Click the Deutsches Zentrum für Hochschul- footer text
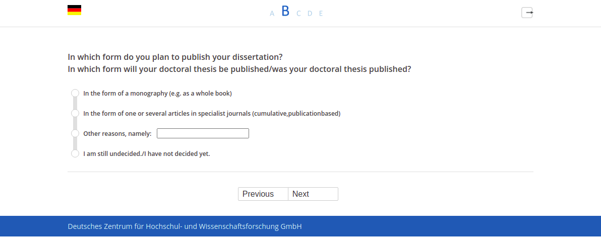The width and height of the screenshot is (601, 241). (x=185, y=226)
